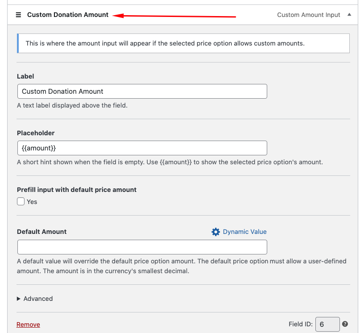Click the Placeholder field heading

coord(36,133)
